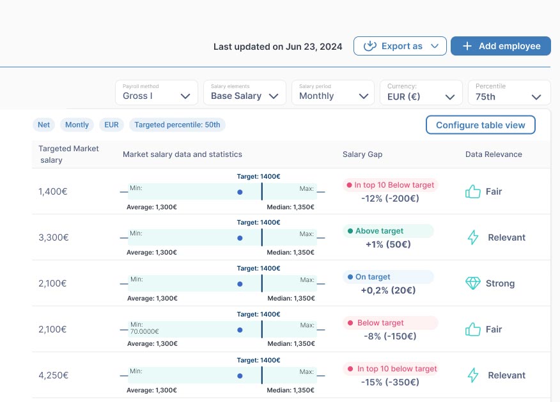Click the thumbs-up Fair icon for -8% row

tap(472, 329)
